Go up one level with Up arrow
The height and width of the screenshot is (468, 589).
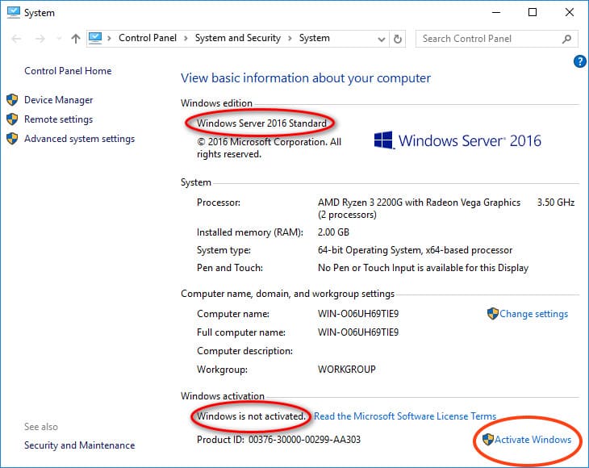pos(76,39)
